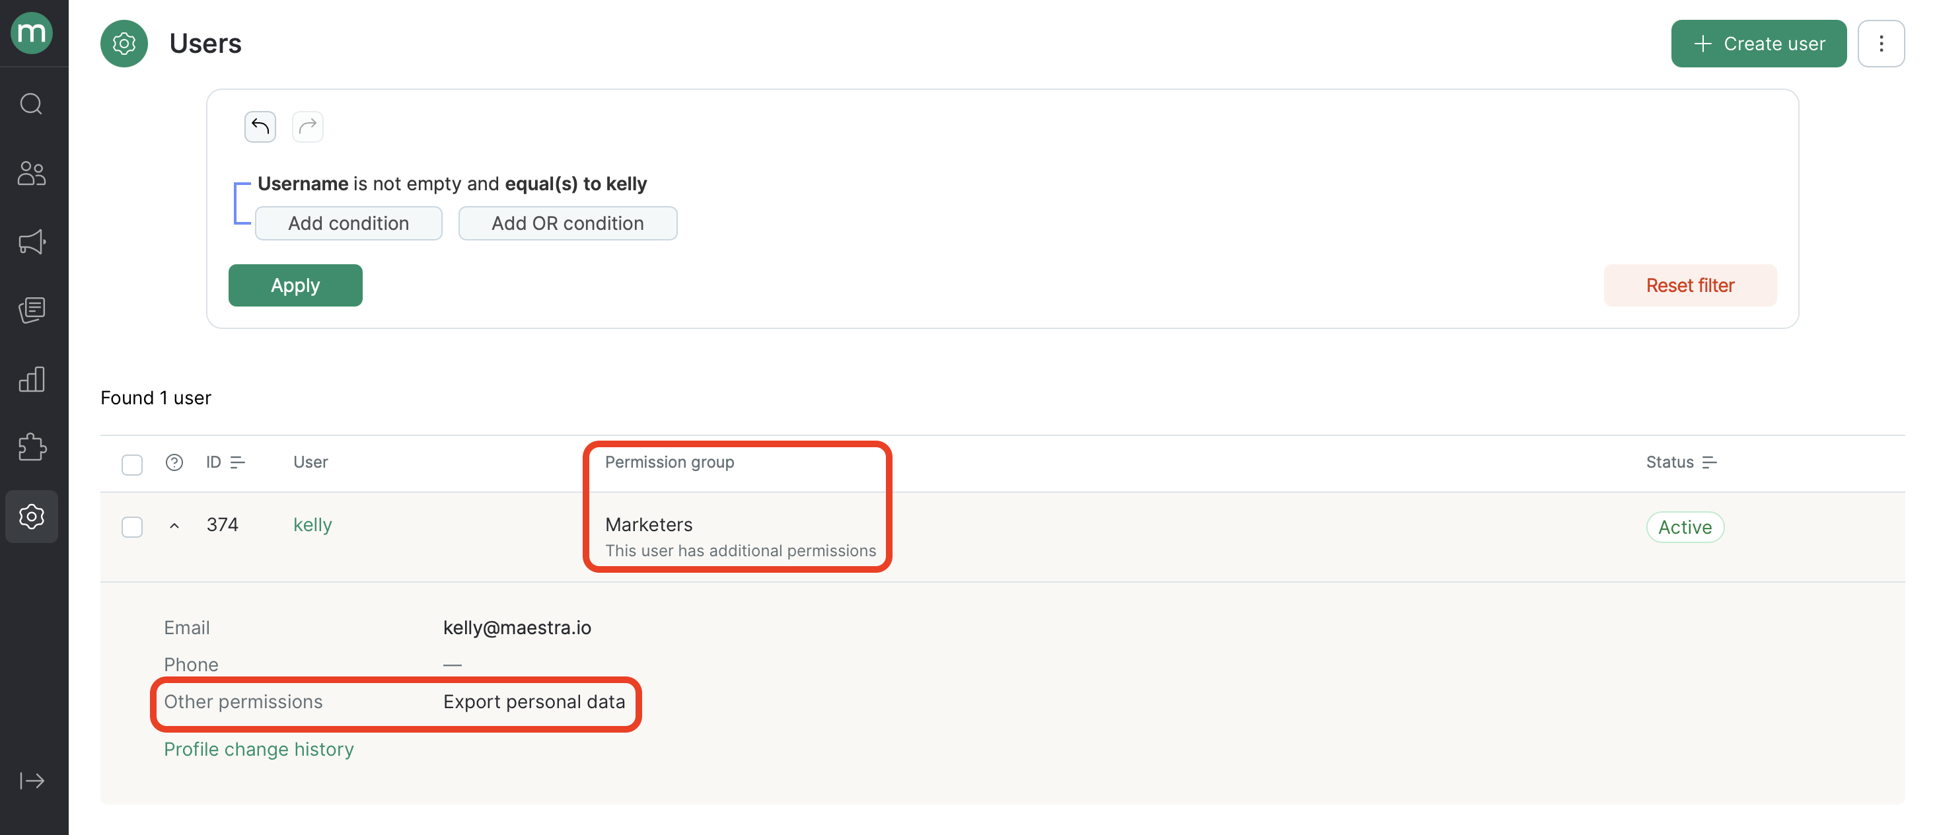Open the search icon in sidebar
This screenshot has width=1937, height=835.
coord(32,104)
